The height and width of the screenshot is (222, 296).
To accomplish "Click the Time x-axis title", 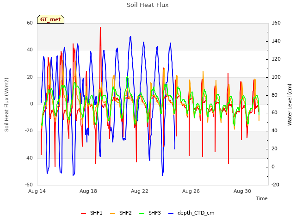I will tap(262, 198).
